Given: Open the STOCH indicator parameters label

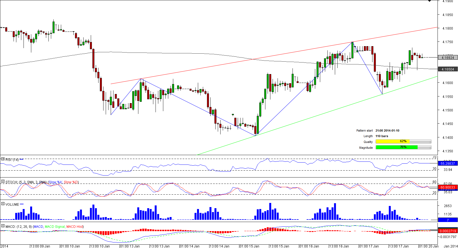Looking at the screenshot, I should (x=26, y=182).
